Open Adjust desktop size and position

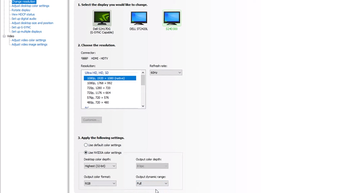[x=32, y=23]
